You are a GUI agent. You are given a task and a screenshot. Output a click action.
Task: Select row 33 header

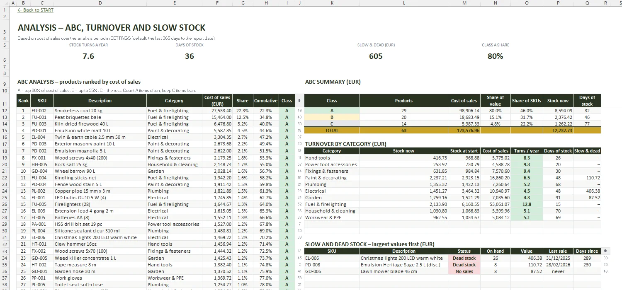tap(4, 251)
